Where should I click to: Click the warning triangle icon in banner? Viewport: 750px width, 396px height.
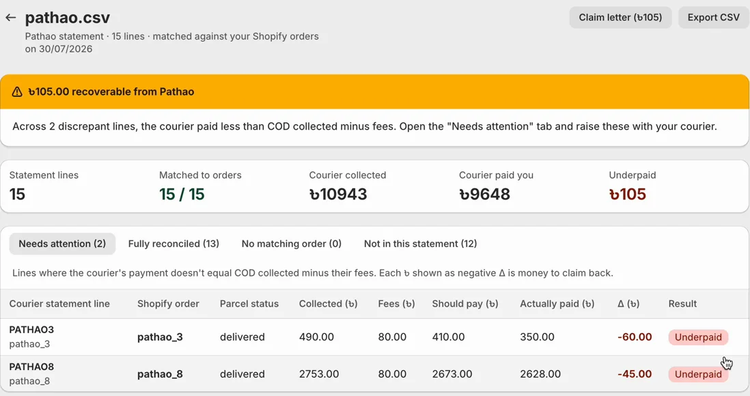click(x=17, y=91)
